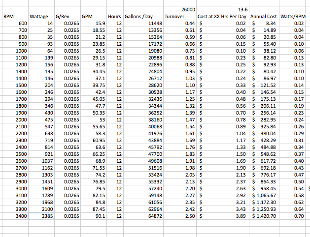Select the Turnover header cell

point(180,17)
